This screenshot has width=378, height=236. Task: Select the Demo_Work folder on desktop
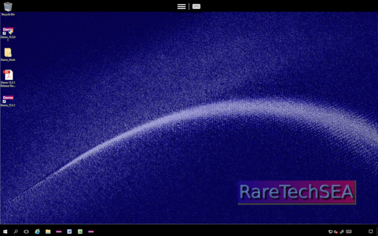[8, 53]
